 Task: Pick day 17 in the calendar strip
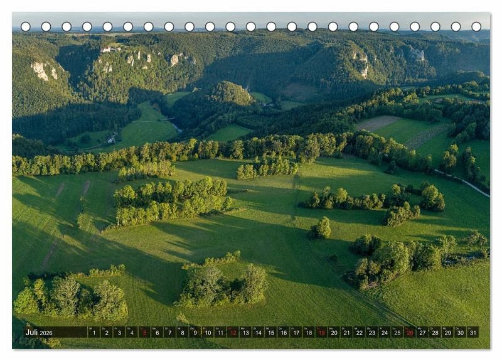(x=296, y=332)
